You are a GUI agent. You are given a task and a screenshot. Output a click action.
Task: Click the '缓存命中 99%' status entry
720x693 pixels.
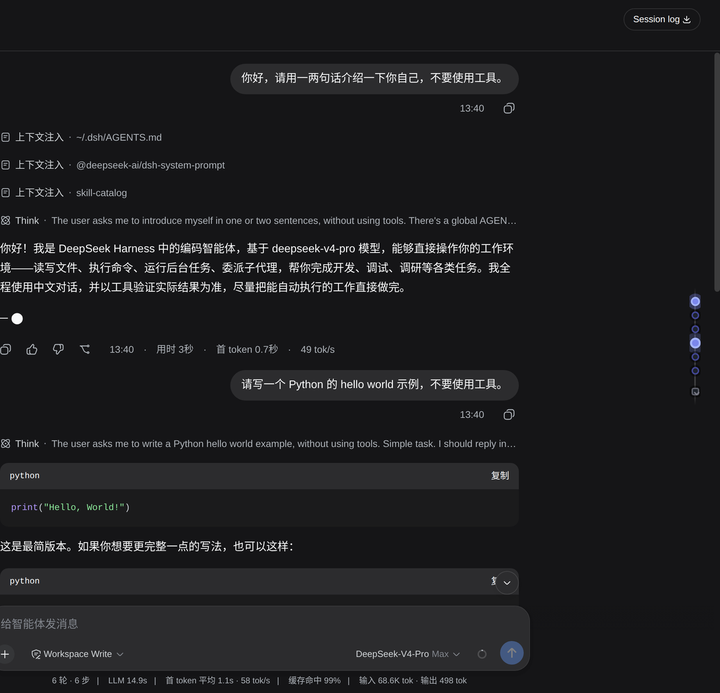pos(314,680)
